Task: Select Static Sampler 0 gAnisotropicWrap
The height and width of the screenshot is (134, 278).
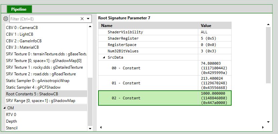Action: pos(46,81)
